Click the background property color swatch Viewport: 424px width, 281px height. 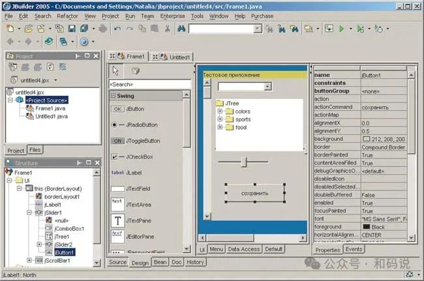[x=366, y=139]
